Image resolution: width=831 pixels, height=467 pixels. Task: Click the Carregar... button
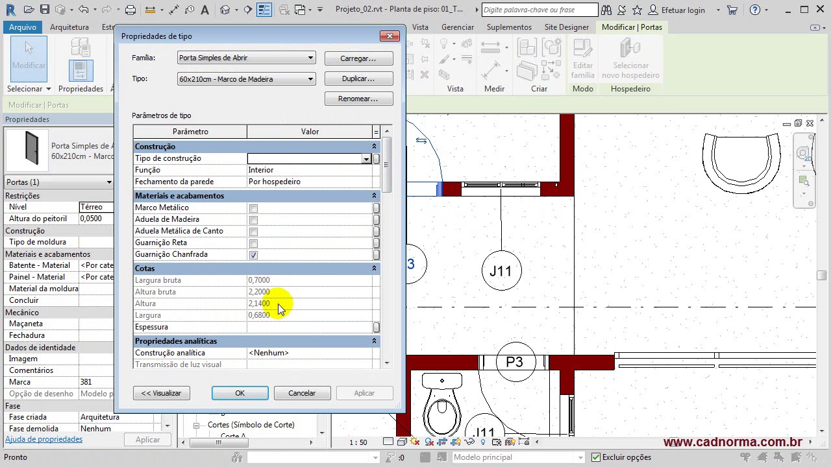pyautogui.click(x=358, y=58)
